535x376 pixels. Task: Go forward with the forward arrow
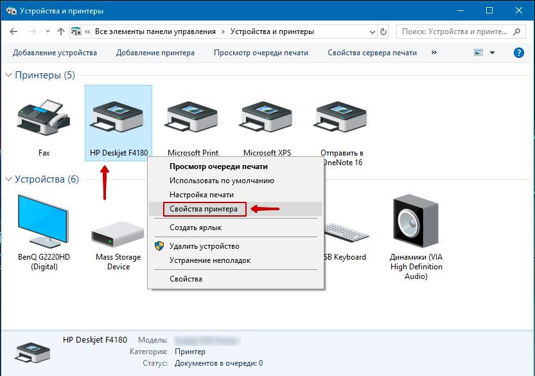(x=33, y=31)
